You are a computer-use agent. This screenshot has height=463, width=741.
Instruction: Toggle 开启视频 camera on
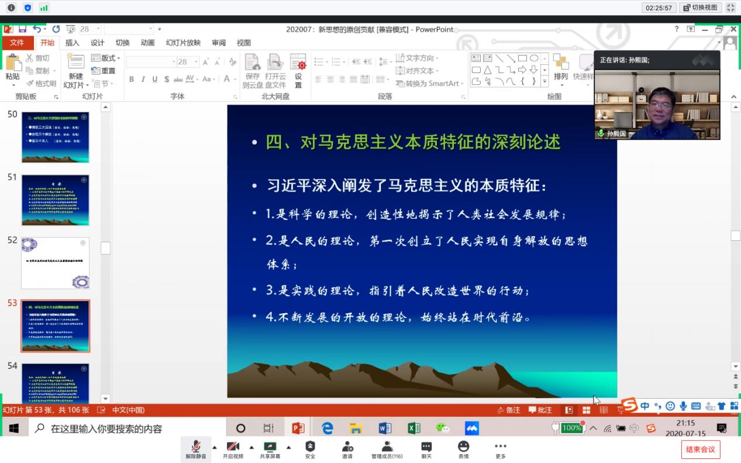(233, 449)
